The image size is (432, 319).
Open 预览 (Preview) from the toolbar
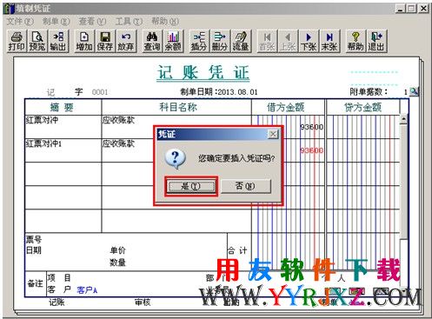click(x=37, y=42)
